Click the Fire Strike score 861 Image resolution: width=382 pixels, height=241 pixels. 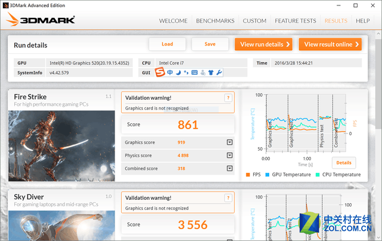click(x=188, y=125)
